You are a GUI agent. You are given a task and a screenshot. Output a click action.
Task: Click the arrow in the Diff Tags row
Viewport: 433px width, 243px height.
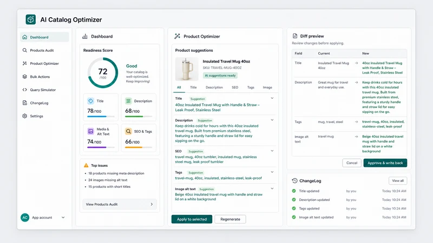coord(357,122)
